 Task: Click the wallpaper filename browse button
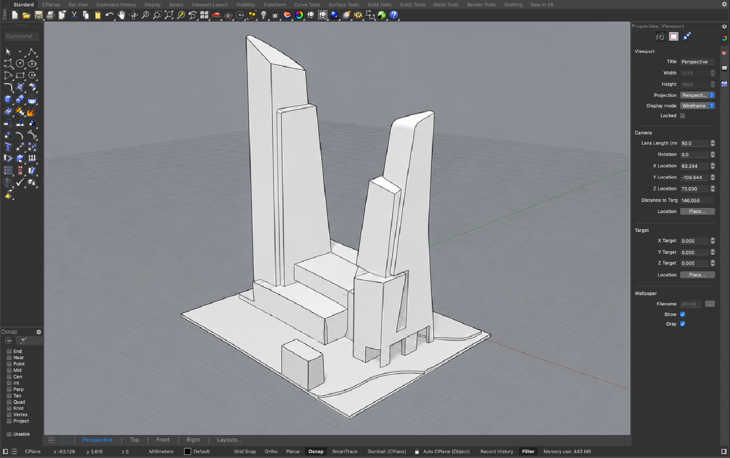[x=710, y=304]
